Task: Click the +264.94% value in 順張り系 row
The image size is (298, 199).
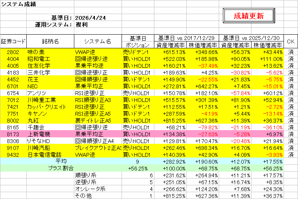Action: click(x=203, y=175)
